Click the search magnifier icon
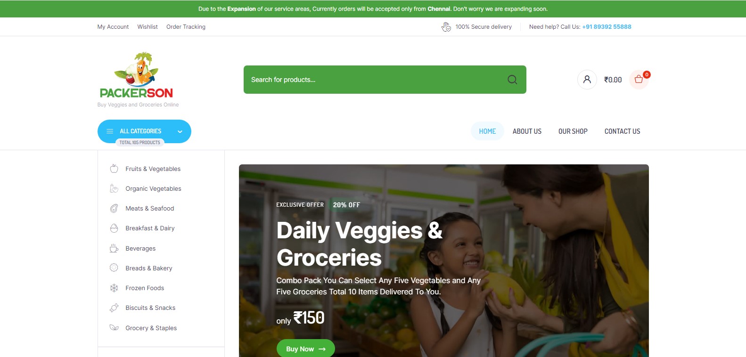Viewport: 746px width, 357px height. [x=512, y=80]
